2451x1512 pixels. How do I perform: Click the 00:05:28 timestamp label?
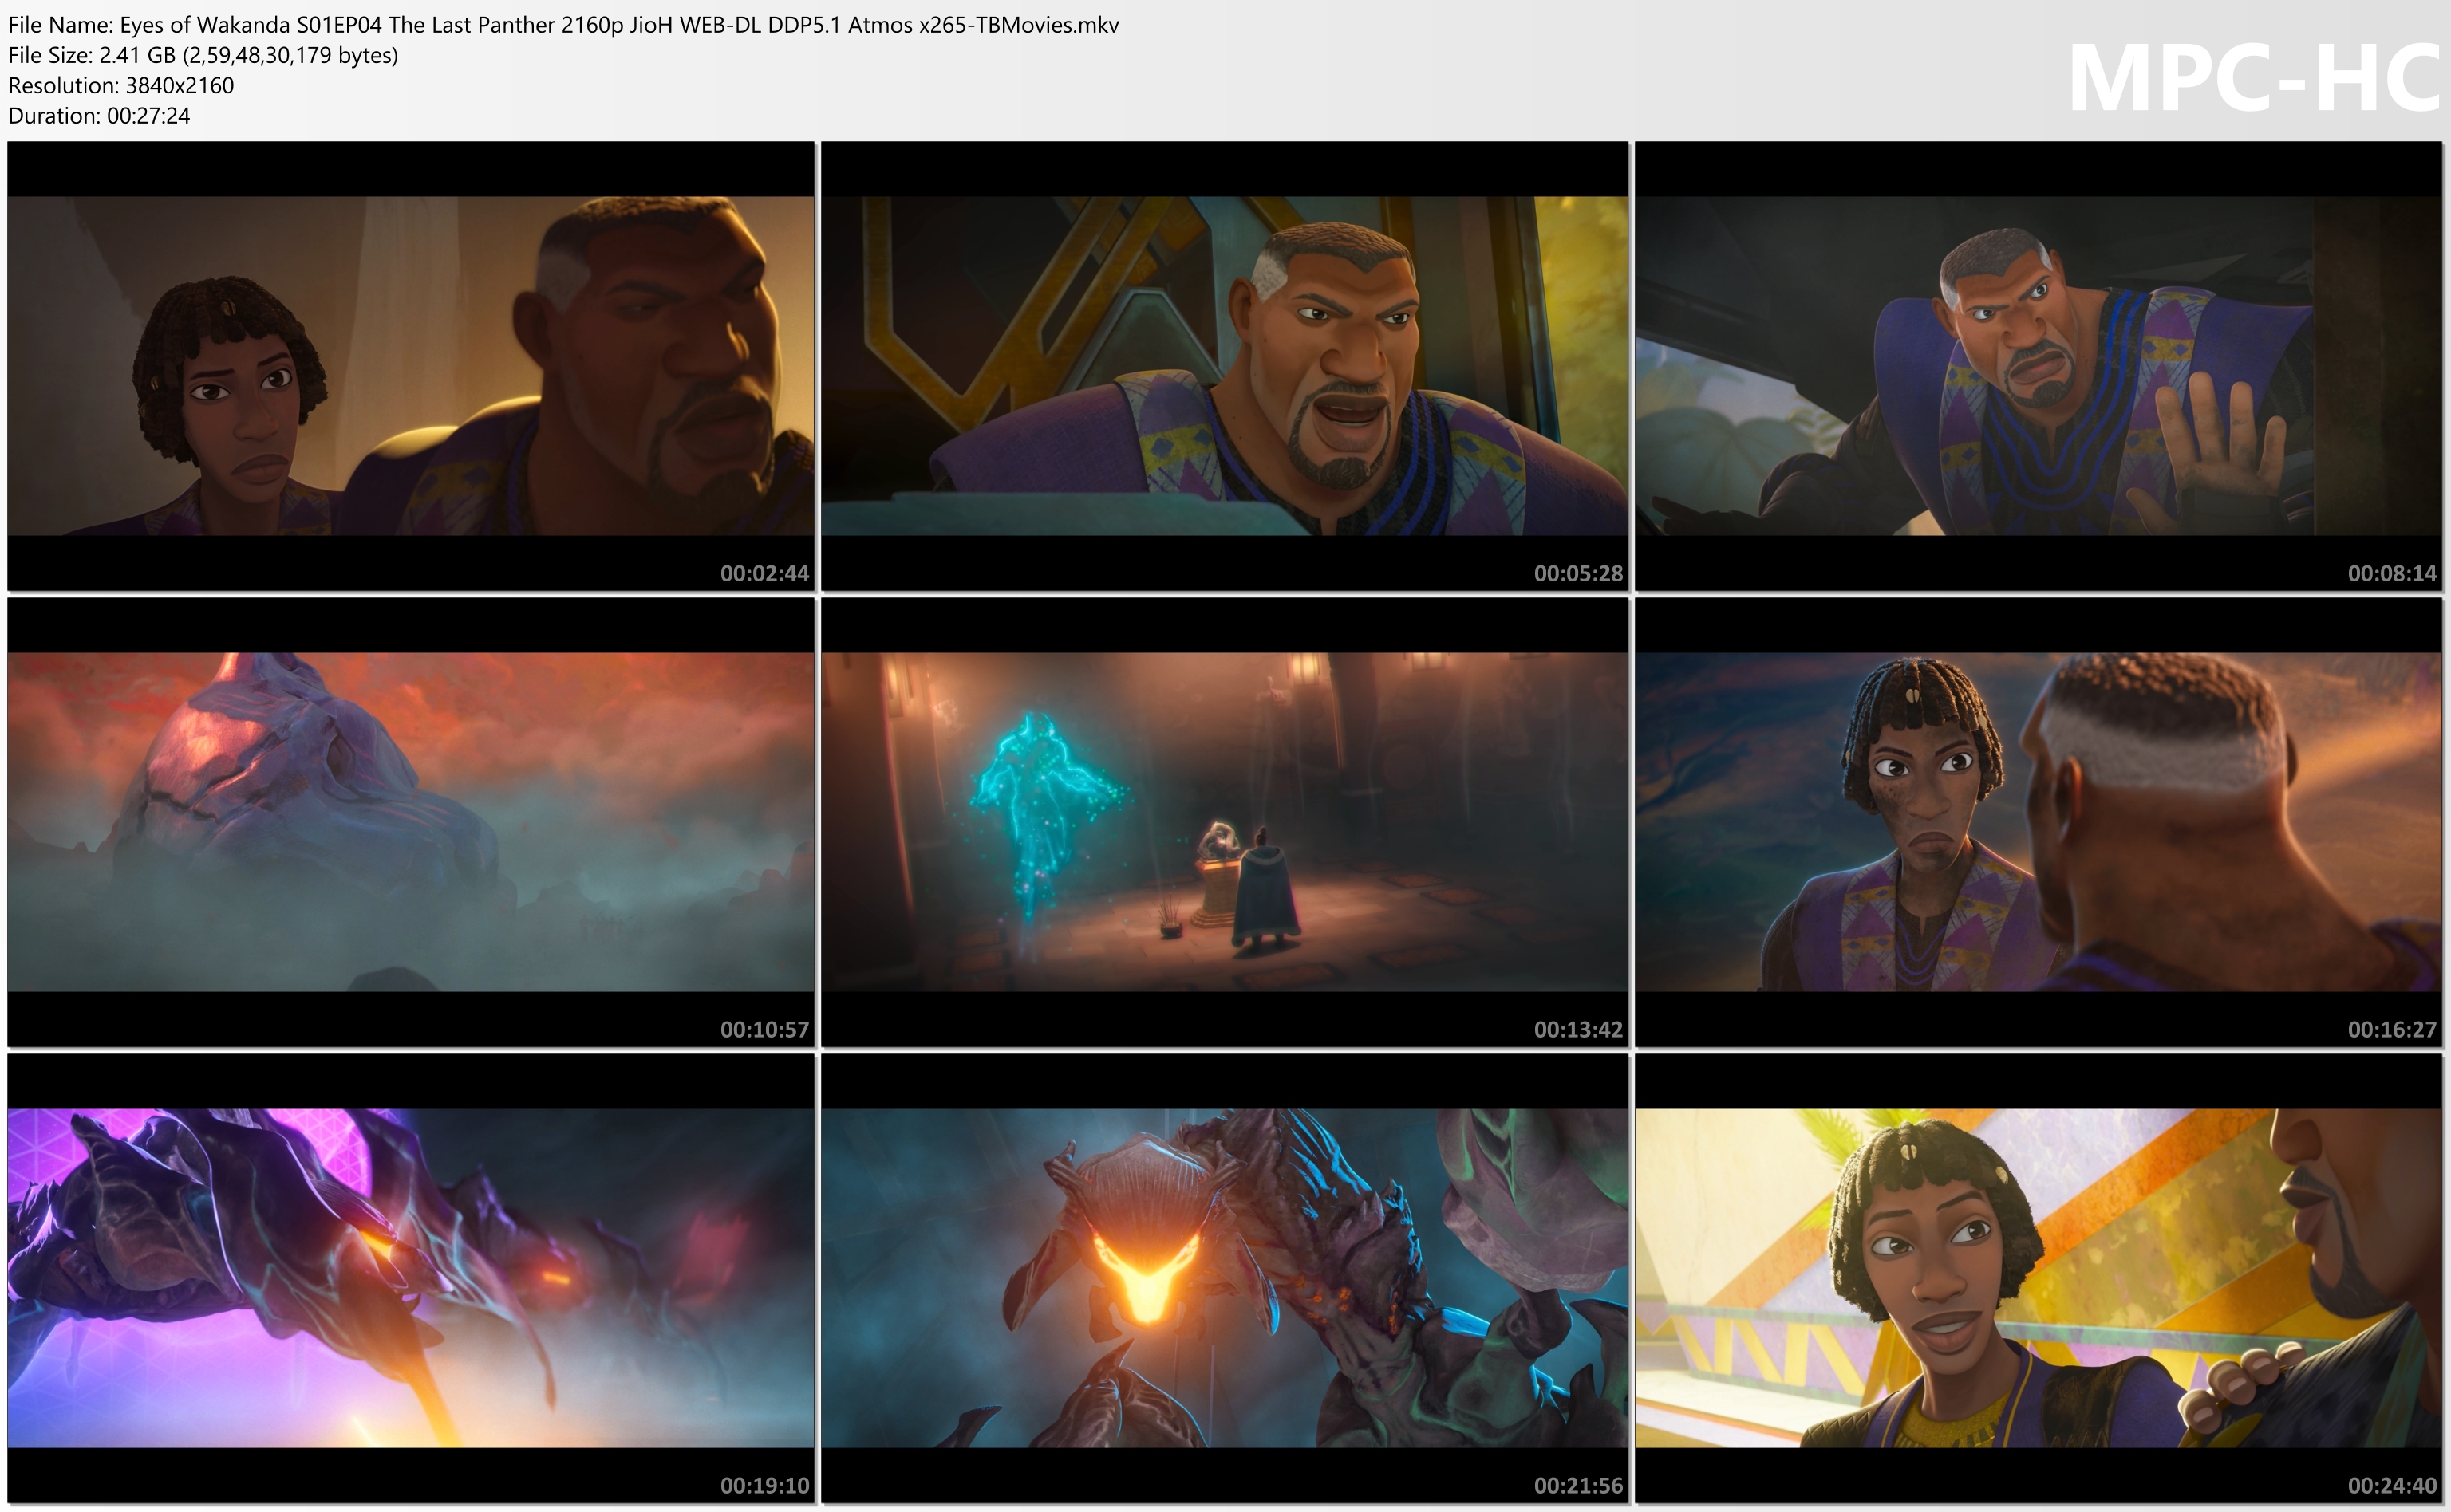1579,573
